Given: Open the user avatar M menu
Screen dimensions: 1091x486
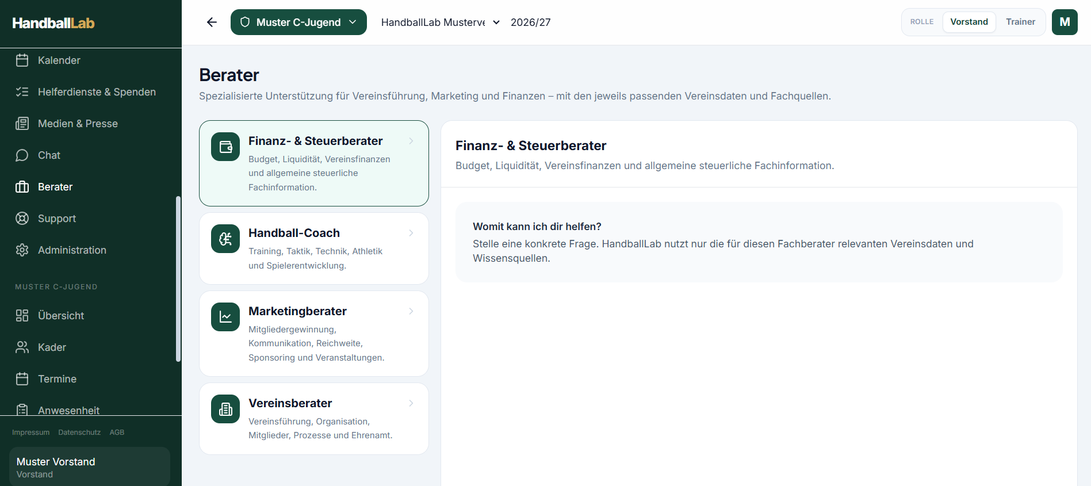Looking at the screenshot, I should (x=1065, y=22).
